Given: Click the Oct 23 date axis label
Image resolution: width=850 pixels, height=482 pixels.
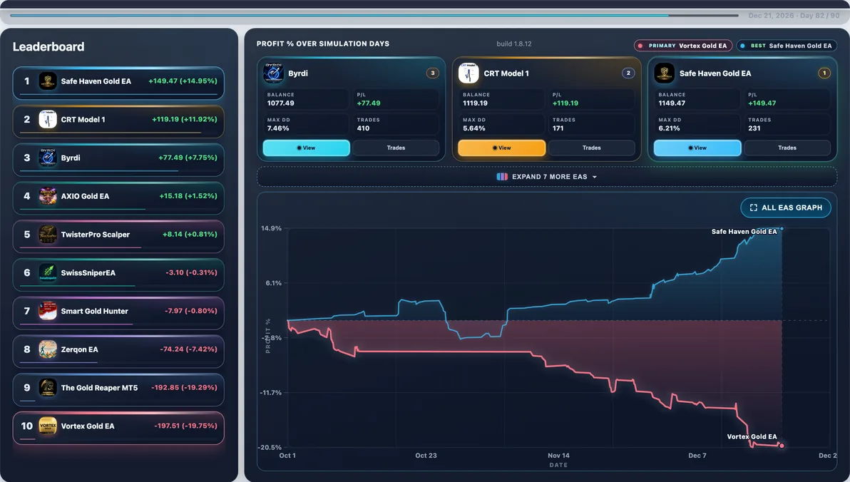Looking at the screenshot, I should click(426, 456).
